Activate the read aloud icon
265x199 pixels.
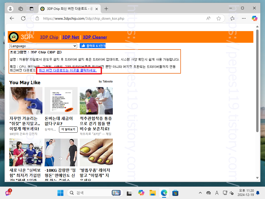[x=208, y=18]
